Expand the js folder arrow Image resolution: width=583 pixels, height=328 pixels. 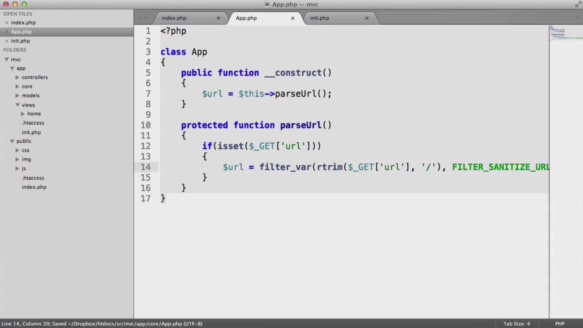tap(17, 169)
